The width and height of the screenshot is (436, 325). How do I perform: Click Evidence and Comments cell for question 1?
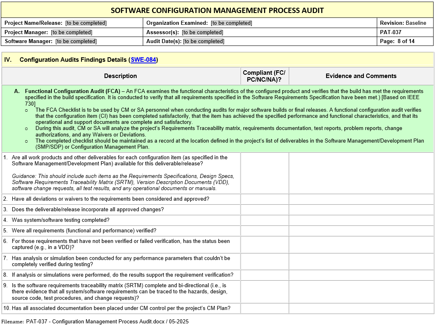[361, 173]
